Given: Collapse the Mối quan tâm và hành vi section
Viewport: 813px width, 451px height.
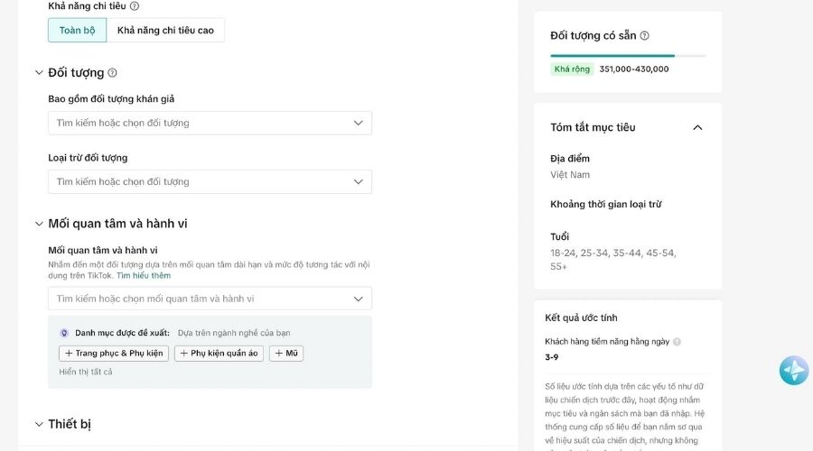Looking at the screenshot, I should click(x=39, y=224).
